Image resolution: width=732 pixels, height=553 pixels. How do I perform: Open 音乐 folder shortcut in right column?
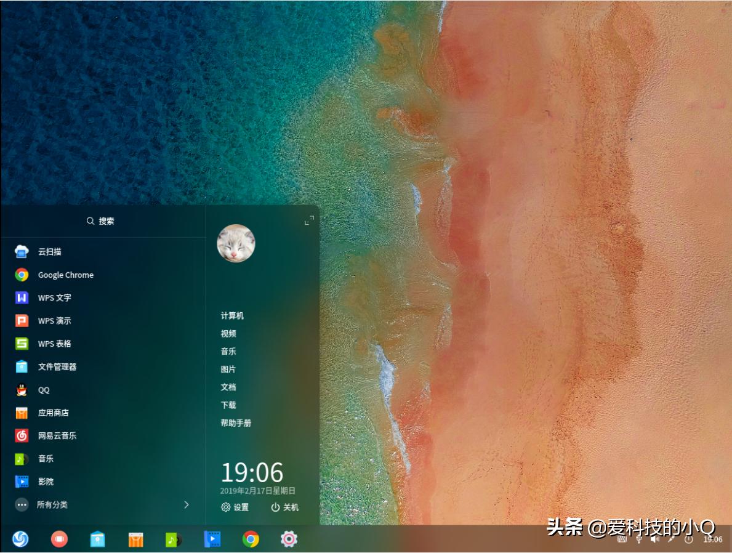pos(228,351)
